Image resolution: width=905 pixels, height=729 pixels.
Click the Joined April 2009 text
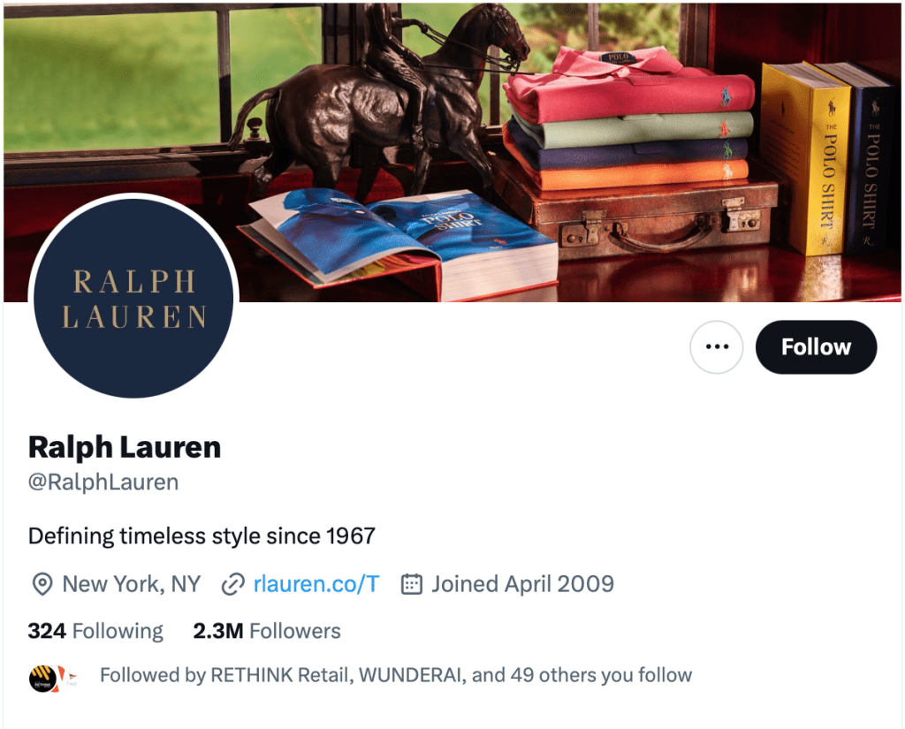(523, 584)
